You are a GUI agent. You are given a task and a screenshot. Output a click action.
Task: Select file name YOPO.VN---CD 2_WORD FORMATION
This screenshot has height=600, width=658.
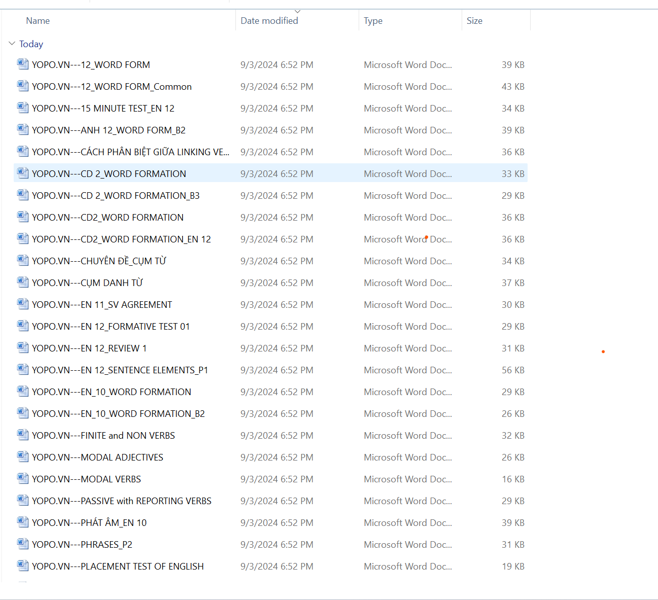click(109, 174)
